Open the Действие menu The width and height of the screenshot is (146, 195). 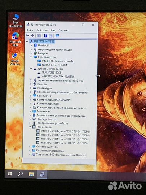[42, 30]
